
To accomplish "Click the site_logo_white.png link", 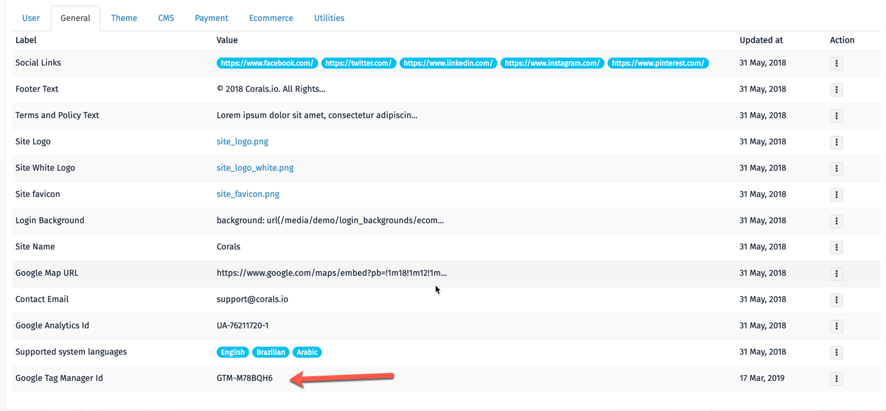I will coord(255,168).
